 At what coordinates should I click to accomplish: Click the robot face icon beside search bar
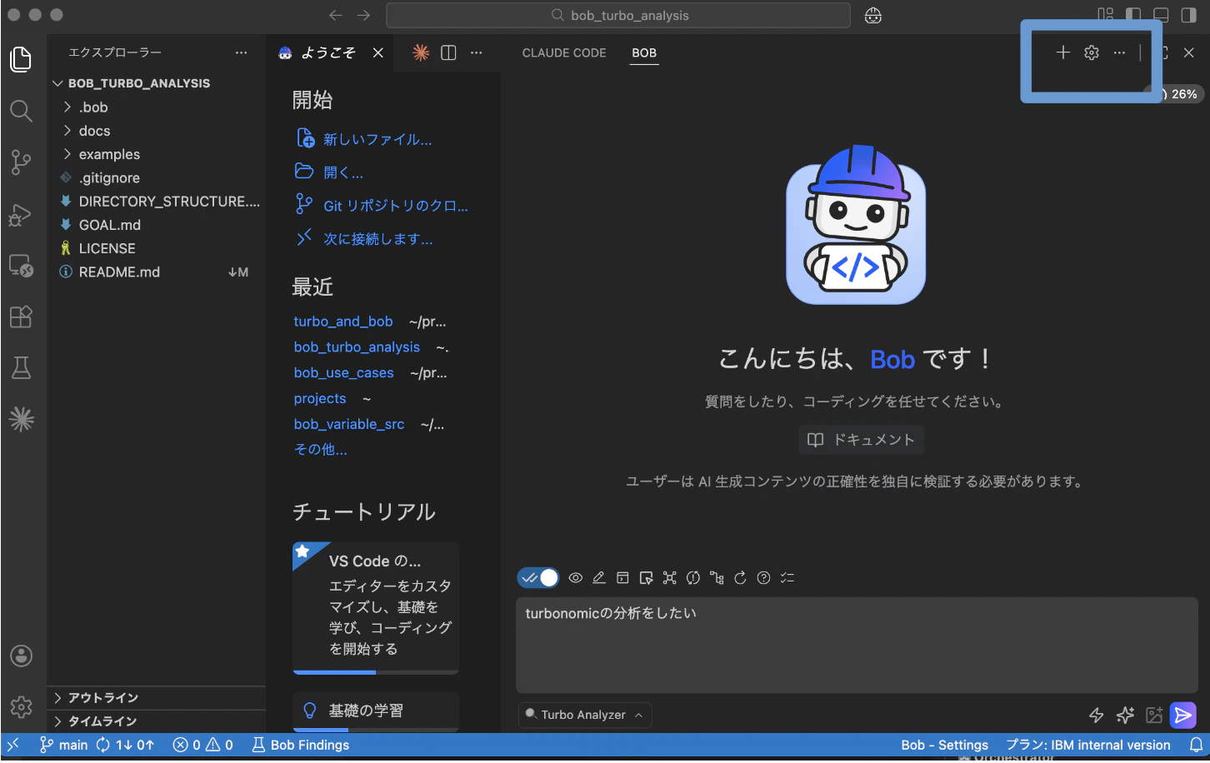(x=873, y=15)
